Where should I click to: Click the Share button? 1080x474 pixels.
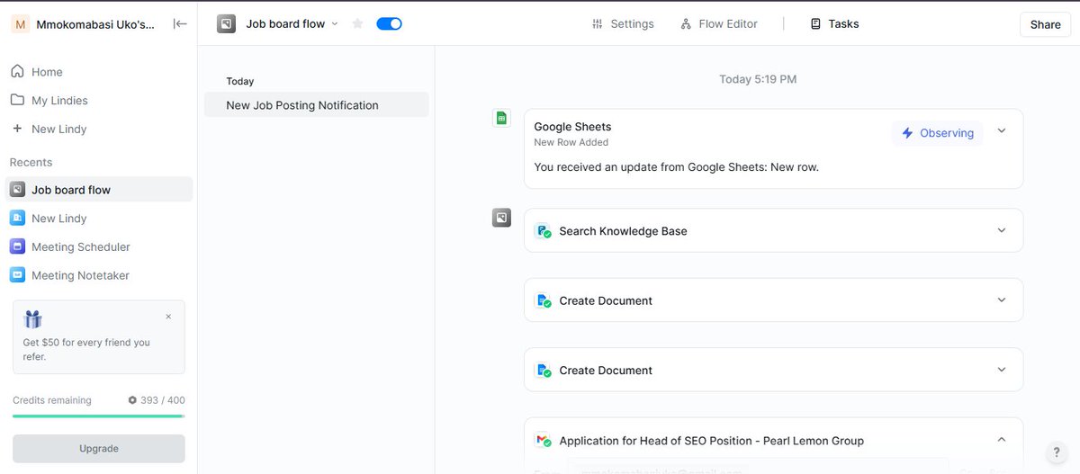click(1045, 24)
